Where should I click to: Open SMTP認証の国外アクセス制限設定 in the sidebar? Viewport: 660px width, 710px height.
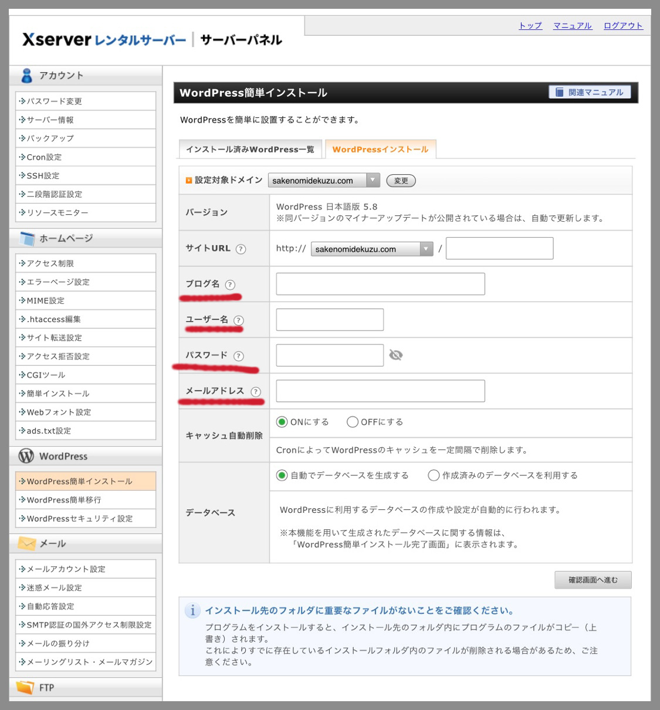[x=86, y=625]
